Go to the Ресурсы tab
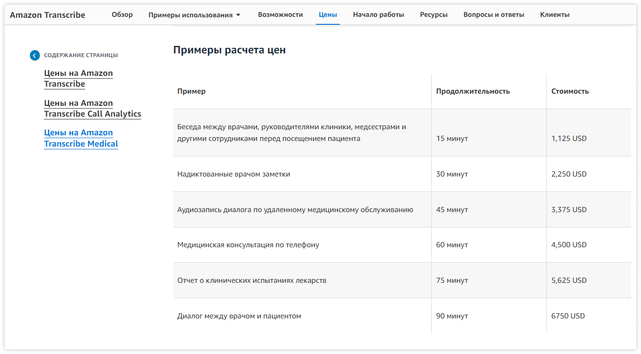Viewport: 641px width, 354px height. click(434, 15)
